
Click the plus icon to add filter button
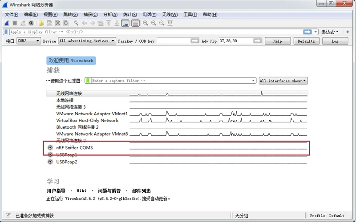tap(348, 32)
